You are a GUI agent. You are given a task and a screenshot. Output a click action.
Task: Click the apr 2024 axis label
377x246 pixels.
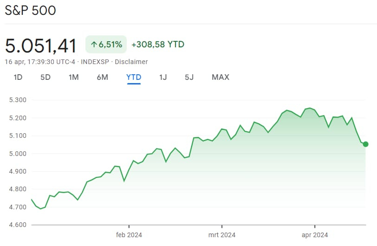click(315, 235)
